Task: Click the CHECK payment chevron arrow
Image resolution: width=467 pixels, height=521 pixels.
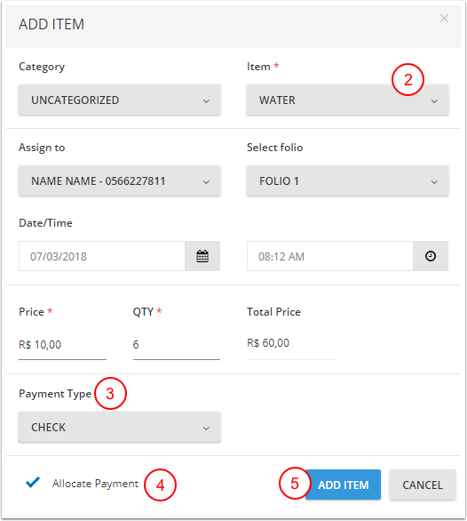Action: 206,429
